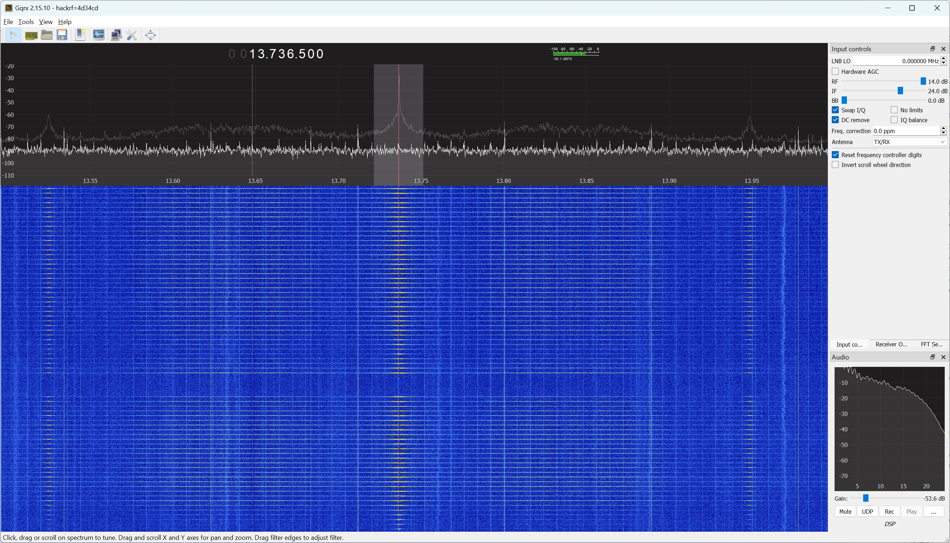
Task: Click the BB gain slider handle
Action: click(844, 101)
